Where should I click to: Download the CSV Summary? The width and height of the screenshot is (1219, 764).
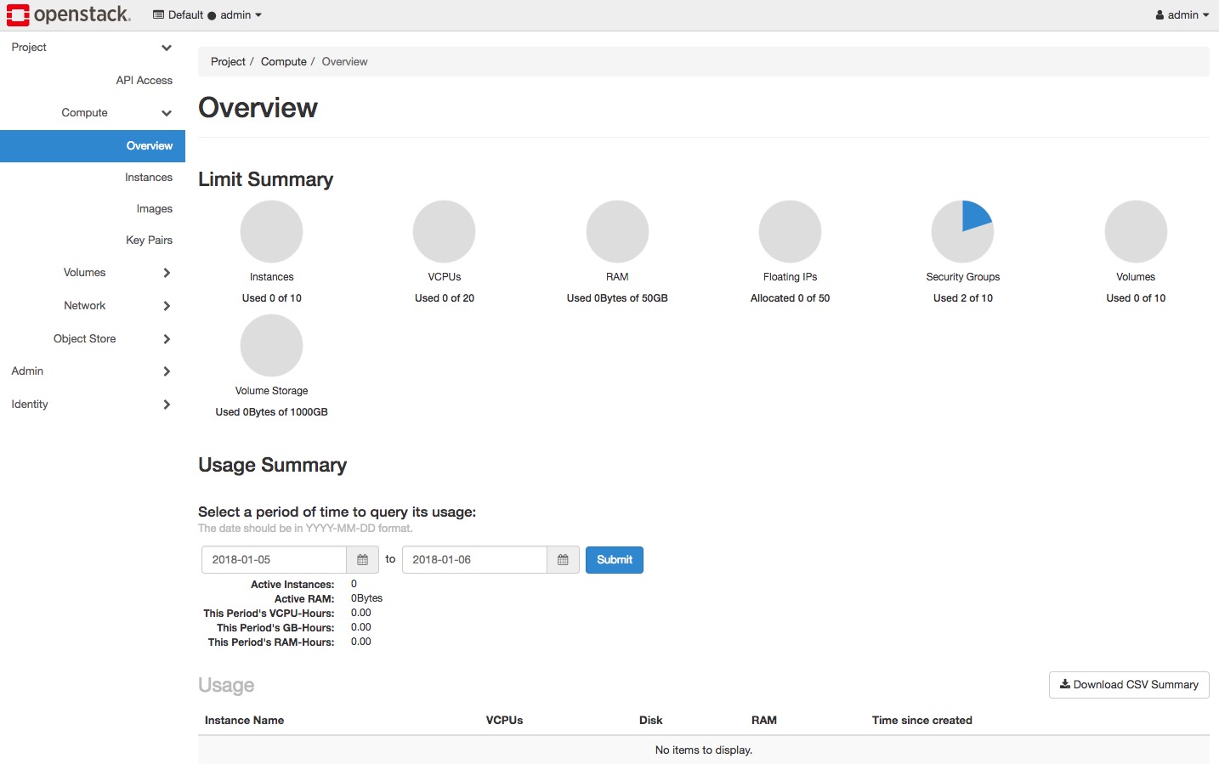tap(1129, 685)
